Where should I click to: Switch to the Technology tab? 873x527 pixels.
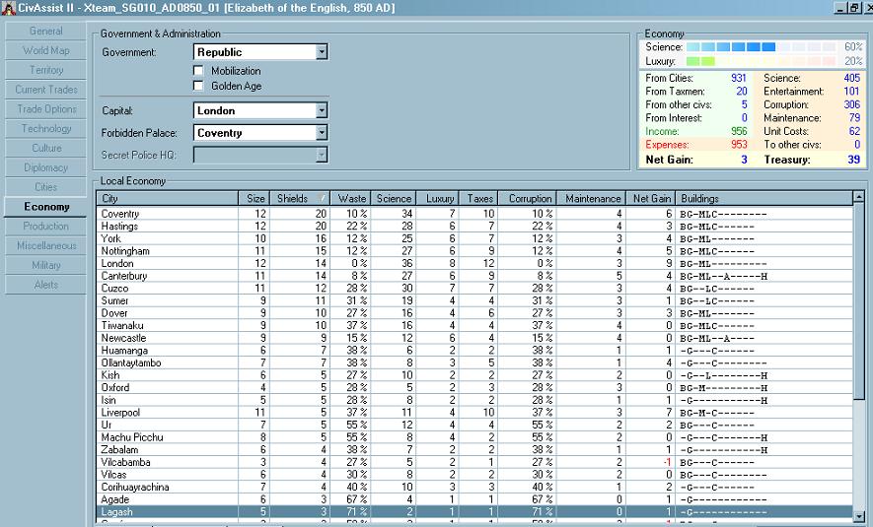(45, 128)
